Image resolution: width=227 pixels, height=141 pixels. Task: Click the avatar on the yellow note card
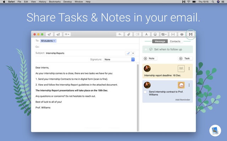[147, 69]
